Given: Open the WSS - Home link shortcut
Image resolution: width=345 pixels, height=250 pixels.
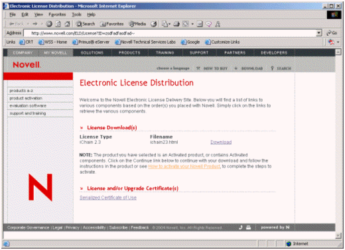Looking at the screenshot, I should [52, 42].
